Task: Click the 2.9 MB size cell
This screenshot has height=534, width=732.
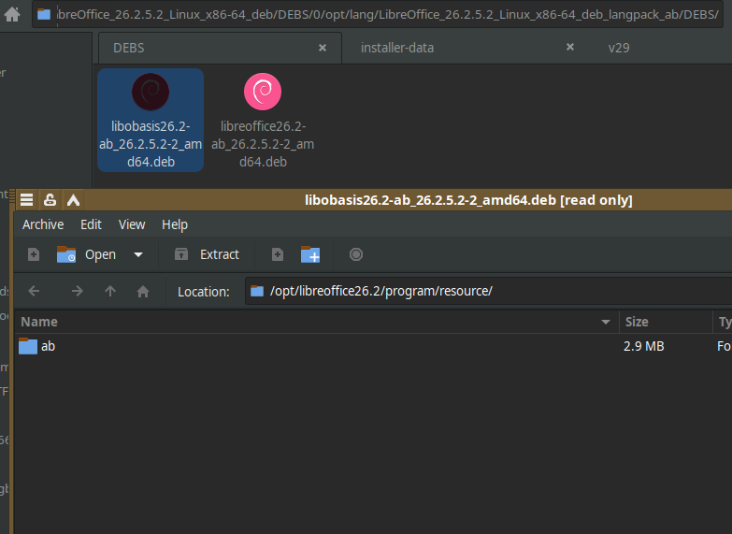Action: tap(644, 346)
